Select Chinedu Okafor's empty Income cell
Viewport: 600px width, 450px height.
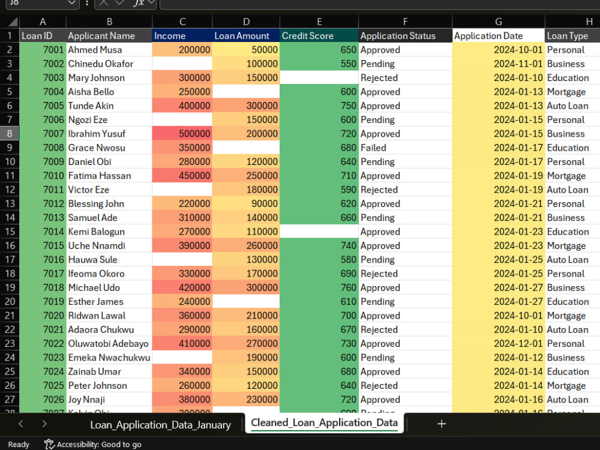pyautogui.click(x=182, y=64)
